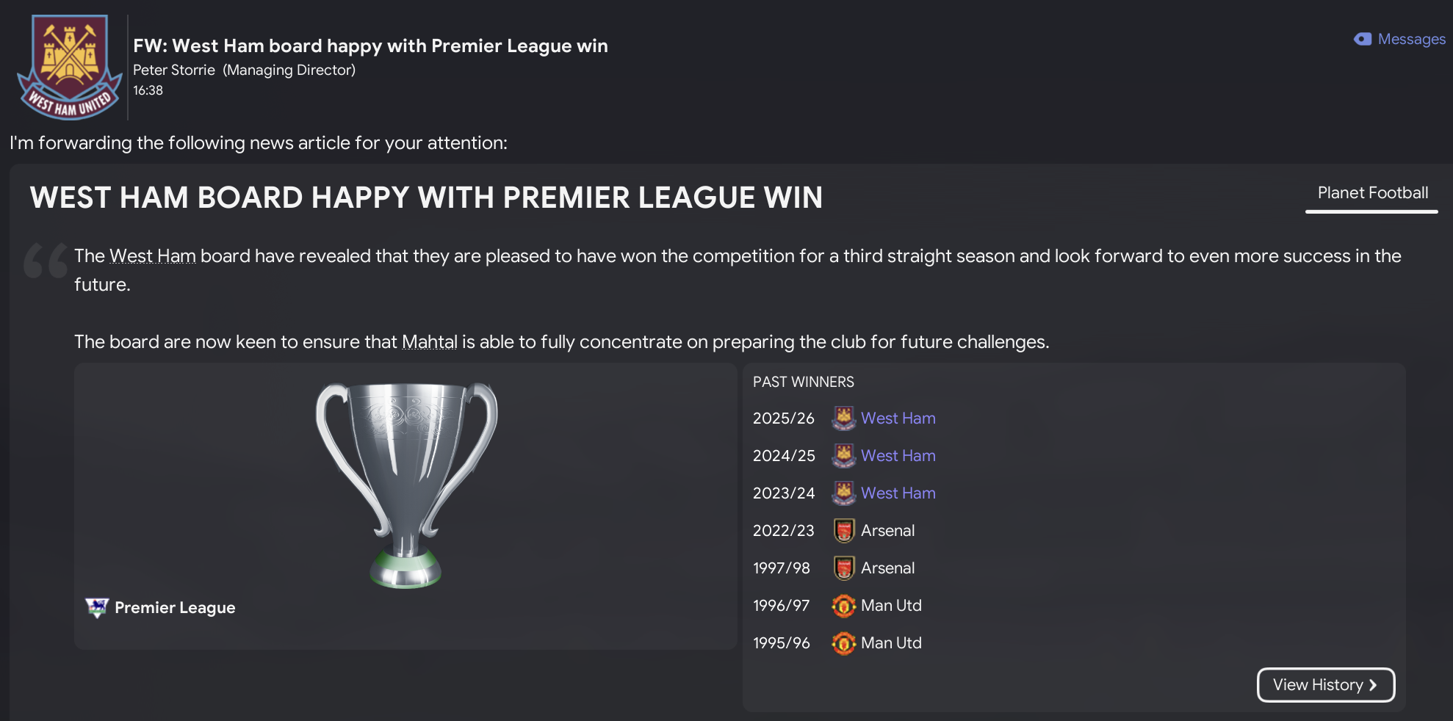Click the Arsenal crest for 2022/23
1453x721 pixels.
844,531
